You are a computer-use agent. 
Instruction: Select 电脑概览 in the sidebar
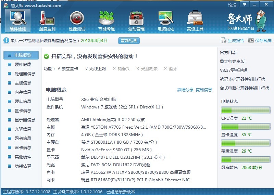coord(21,55)
